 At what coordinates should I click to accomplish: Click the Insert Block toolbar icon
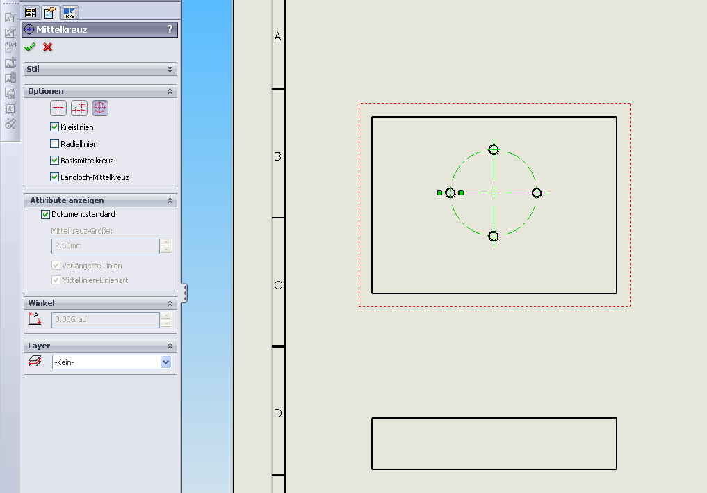coord(10,47)
